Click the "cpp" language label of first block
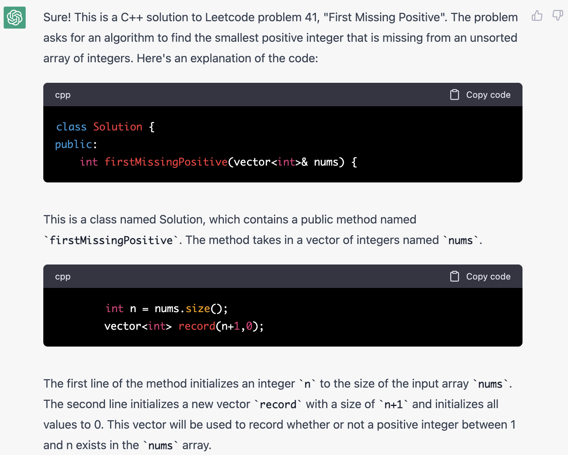568x455 pixels. click(63, 95)
